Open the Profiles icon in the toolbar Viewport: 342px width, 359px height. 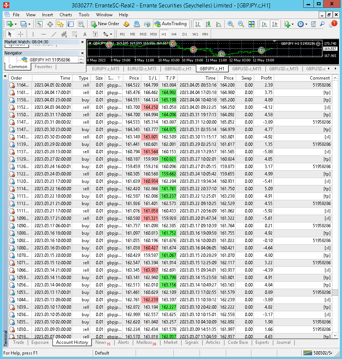pos(23,24)
